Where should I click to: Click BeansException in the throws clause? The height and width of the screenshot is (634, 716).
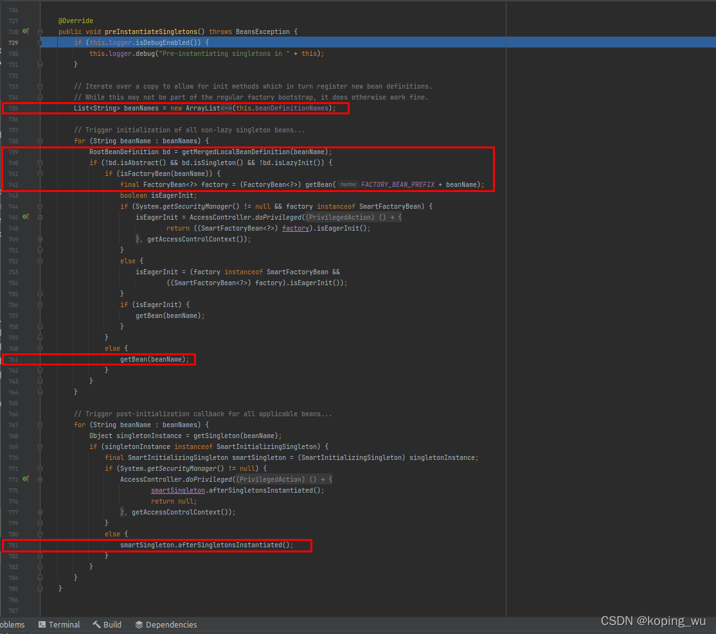coord(263,32)
